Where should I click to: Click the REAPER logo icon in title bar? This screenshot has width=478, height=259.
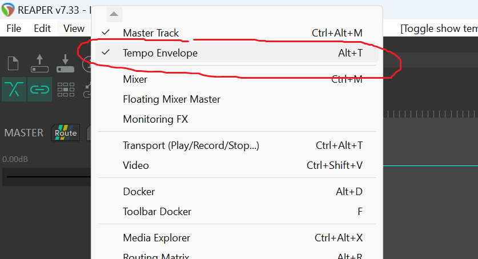point(7,10)
